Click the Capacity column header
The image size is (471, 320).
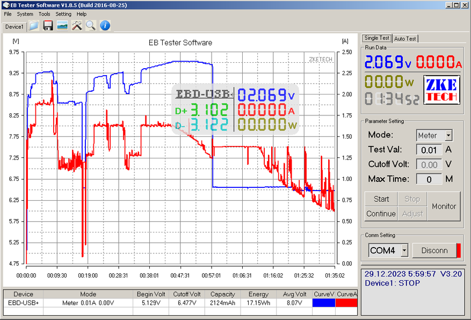pyautogui.click(x=222, y=294)
